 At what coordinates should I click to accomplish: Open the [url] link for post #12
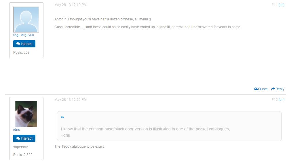pos(282,100)
